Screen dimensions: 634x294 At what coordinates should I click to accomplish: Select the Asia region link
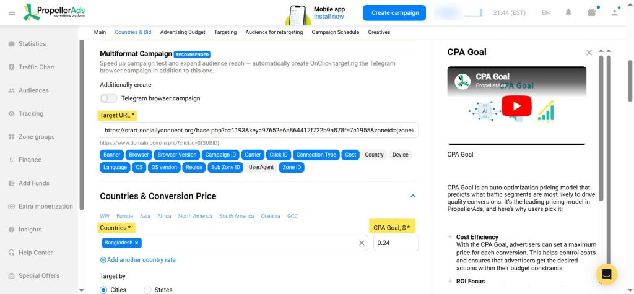(145, 217)
